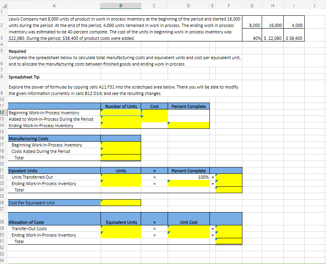Click the yellow Cost Per Equivalent Unit cell
This screenshot has width=326, height=264.
pyautogui.click(x=120, y=202)
